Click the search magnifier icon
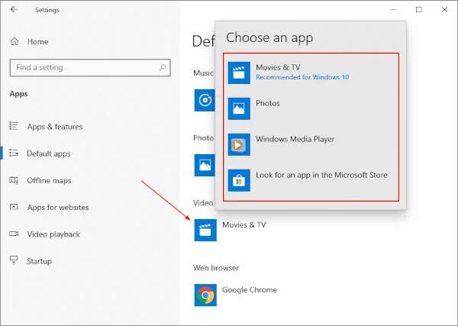 [x=163, y=68]
